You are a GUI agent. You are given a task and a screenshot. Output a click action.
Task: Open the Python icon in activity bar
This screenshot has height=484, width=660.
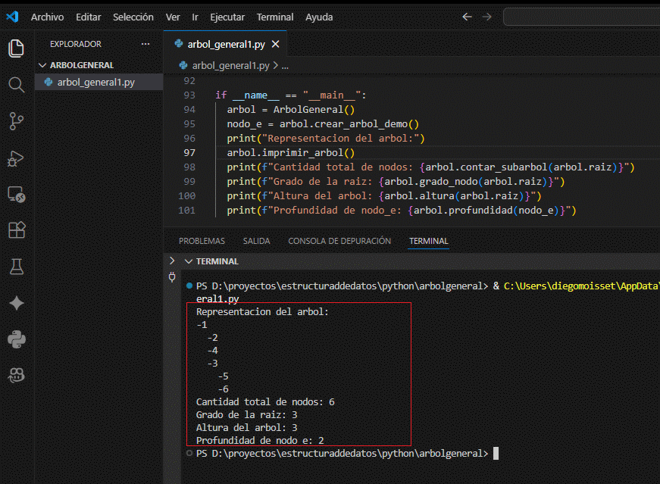point(16,339)
